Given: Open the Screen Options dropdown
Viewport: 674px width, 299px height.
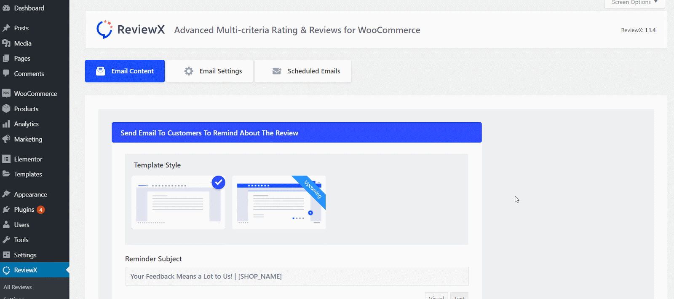Looking at the screenshot, I should (635, 3).
